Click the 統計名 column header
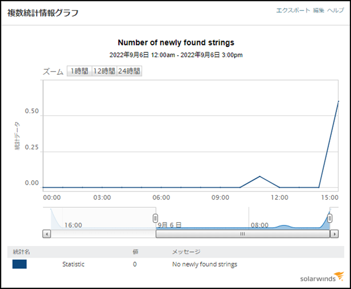351x289 pixels. coord(21,252)
